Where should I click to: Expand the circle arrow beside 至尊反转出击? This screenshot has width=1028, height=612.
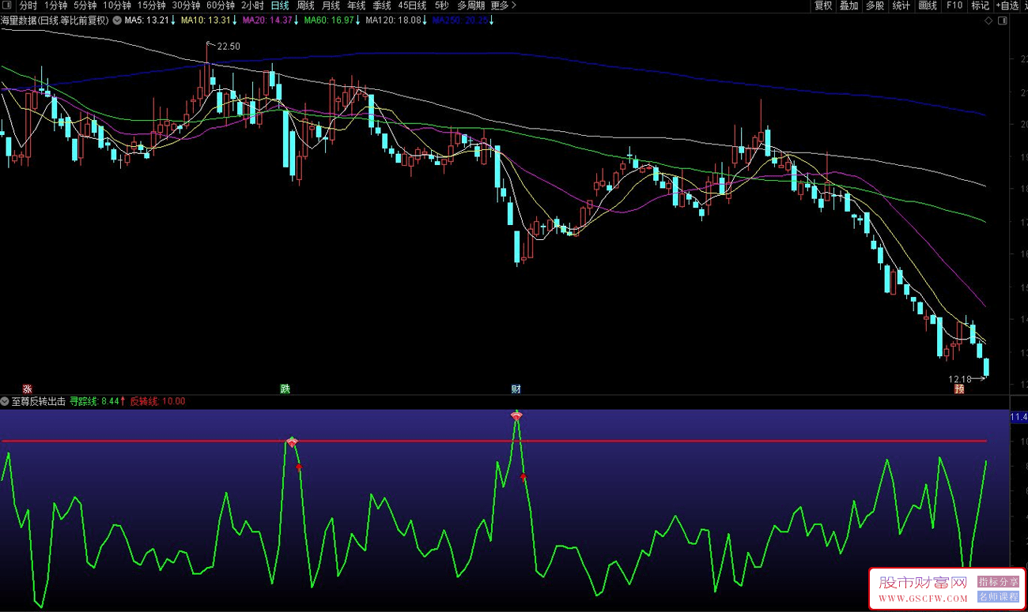(x=5, y=401)
